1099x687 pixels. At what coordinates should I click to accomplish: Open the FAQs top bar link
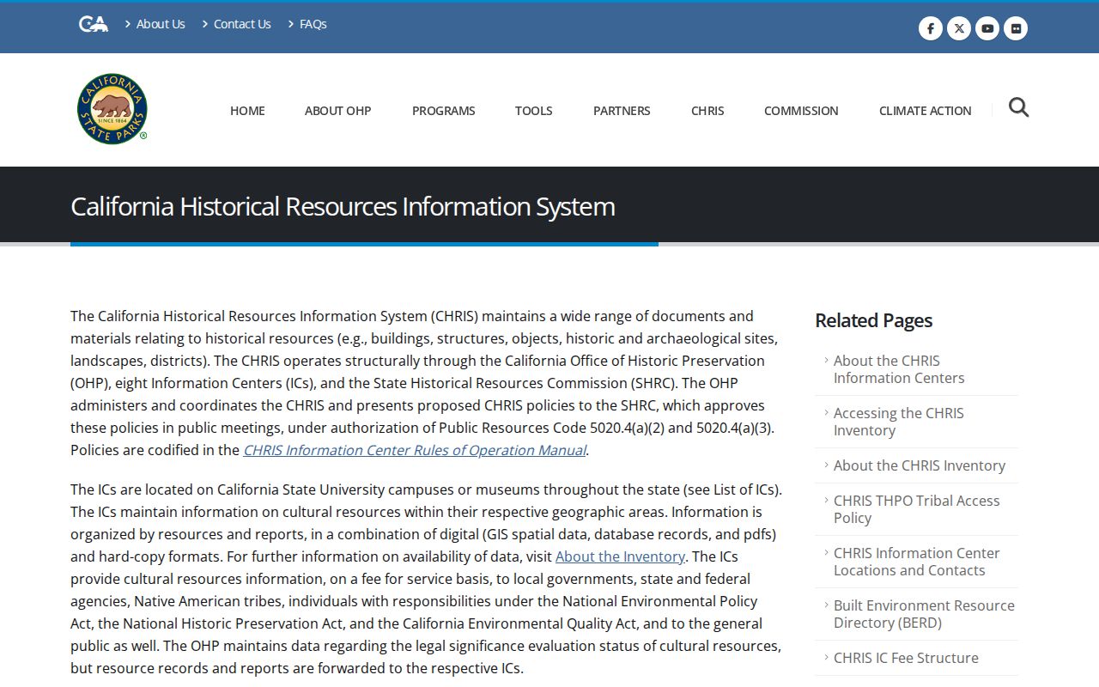313,24
